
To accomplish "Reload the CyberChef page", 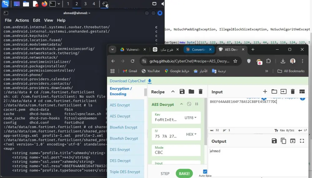I will pos(132,61).
